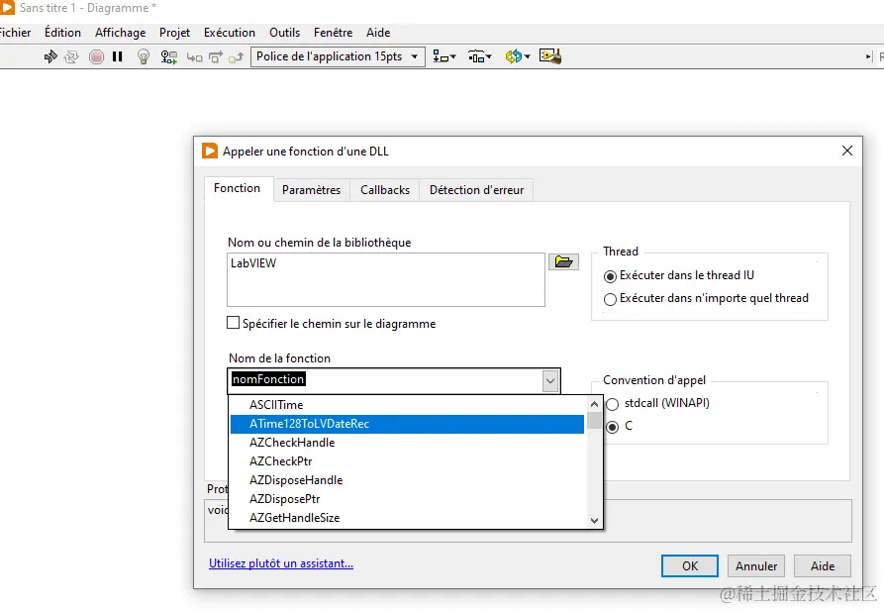This screenshot has width=884, height=610.
Task: Click the Step Over icon
Action: [x=216, y=57]
